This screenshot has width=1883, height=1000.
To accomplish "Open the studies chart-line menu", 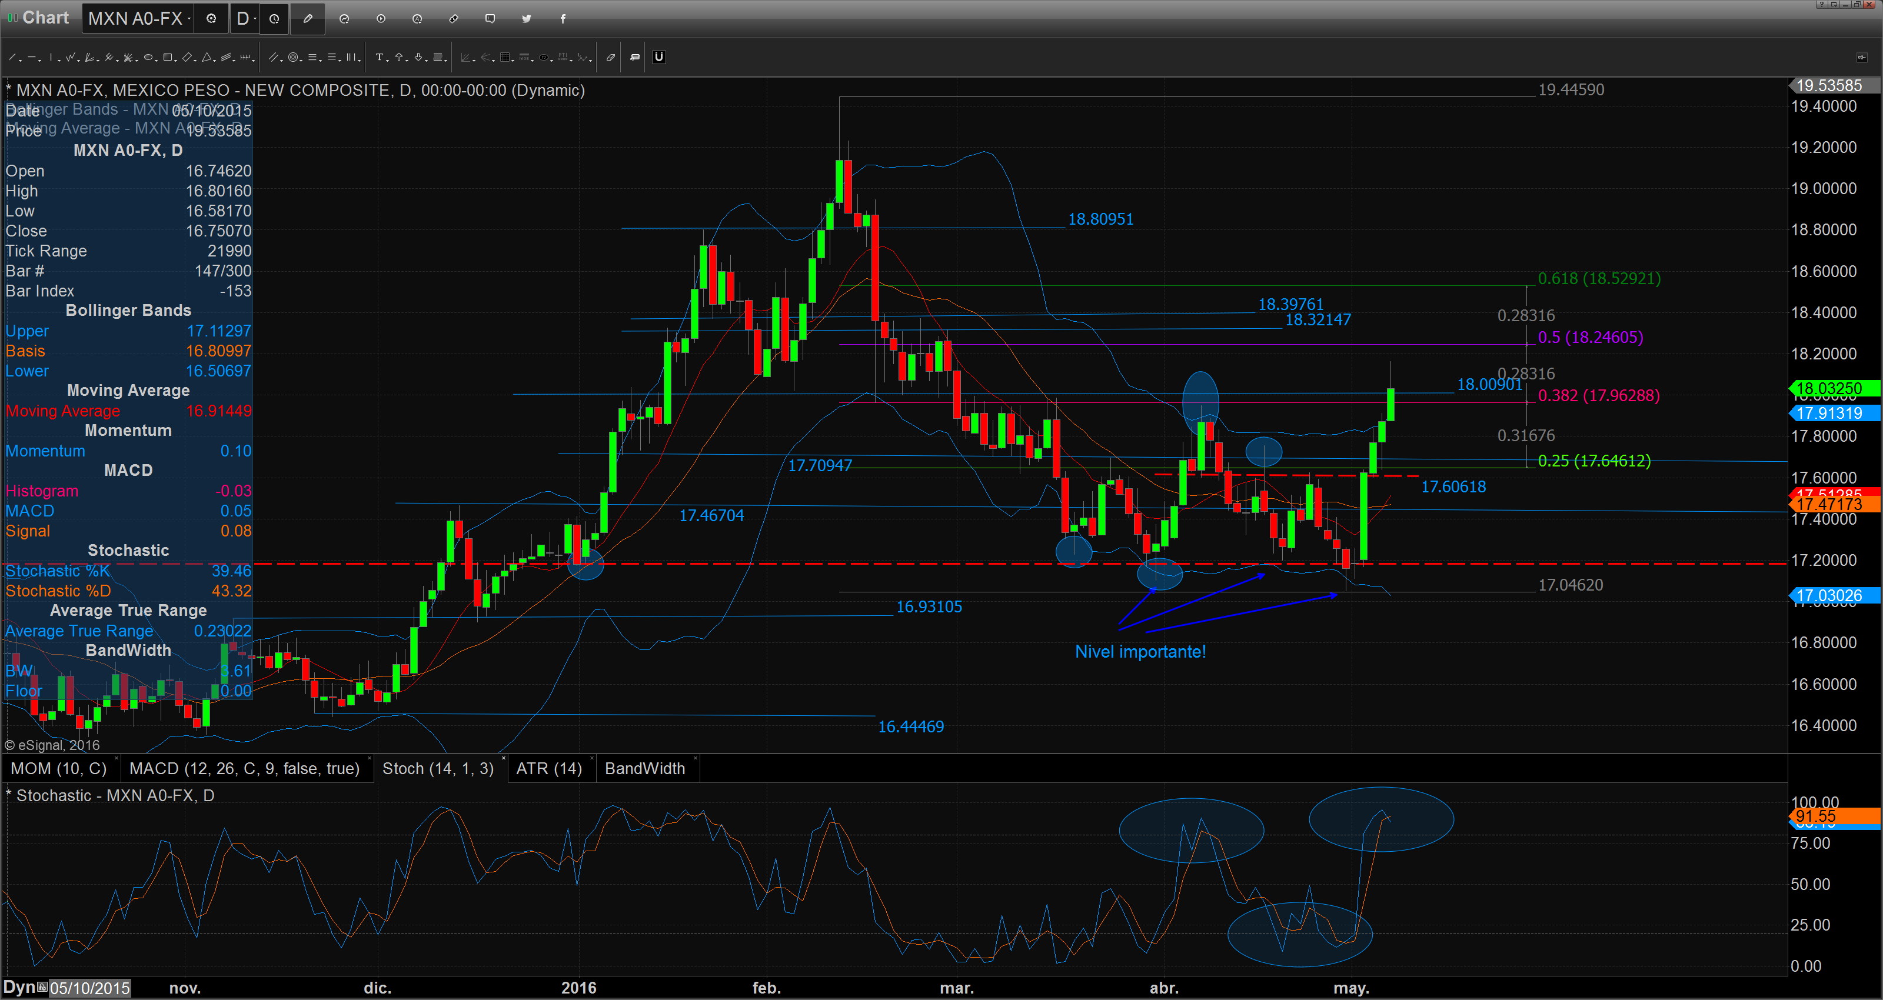I will pyautogui.click(x=344, y=18).
